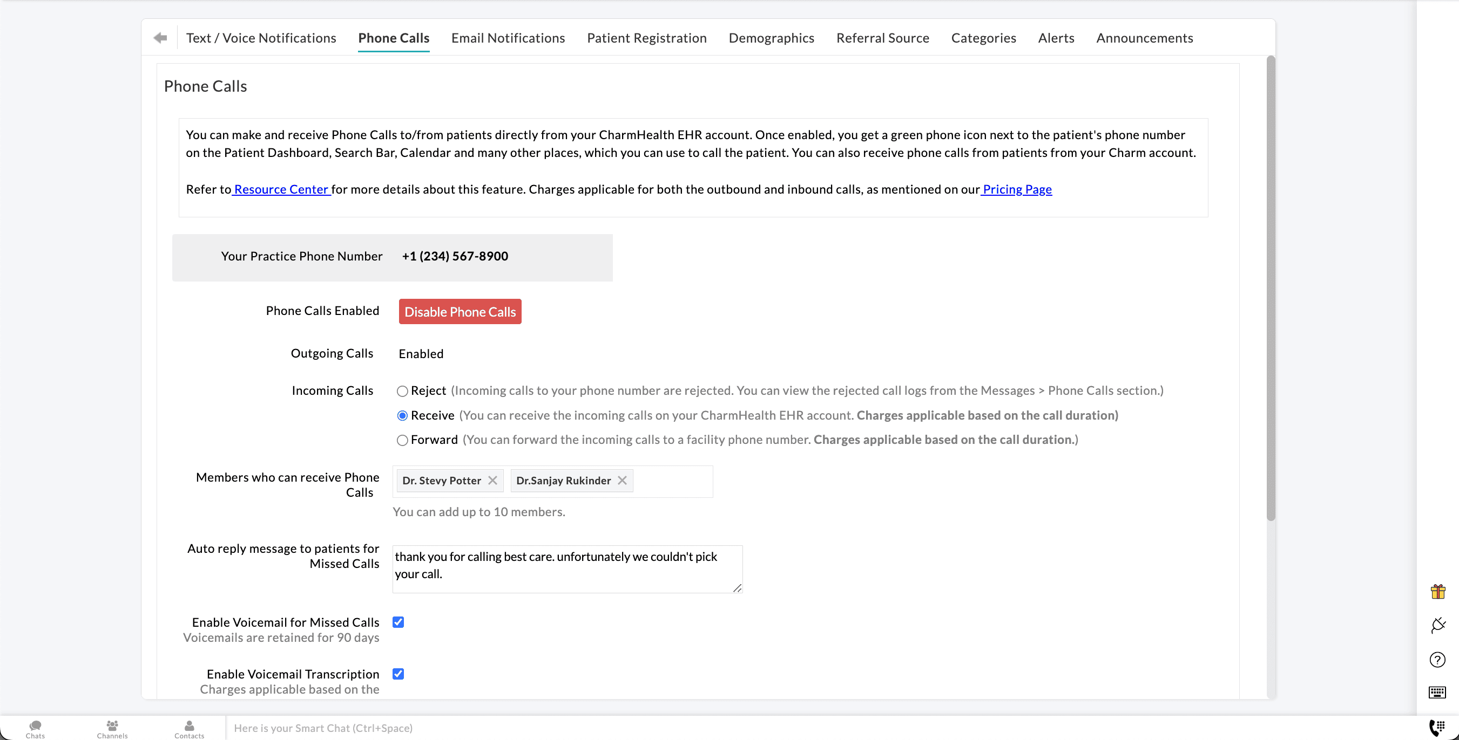Viewport: 1459px width, 740px height.
Task: Toggle Enable Voicemail Transcription checkbox
Action: 398,674
